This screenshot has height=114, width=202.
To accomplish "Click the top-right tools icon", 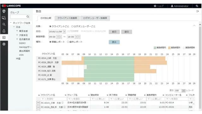I will tap(197, 6).
